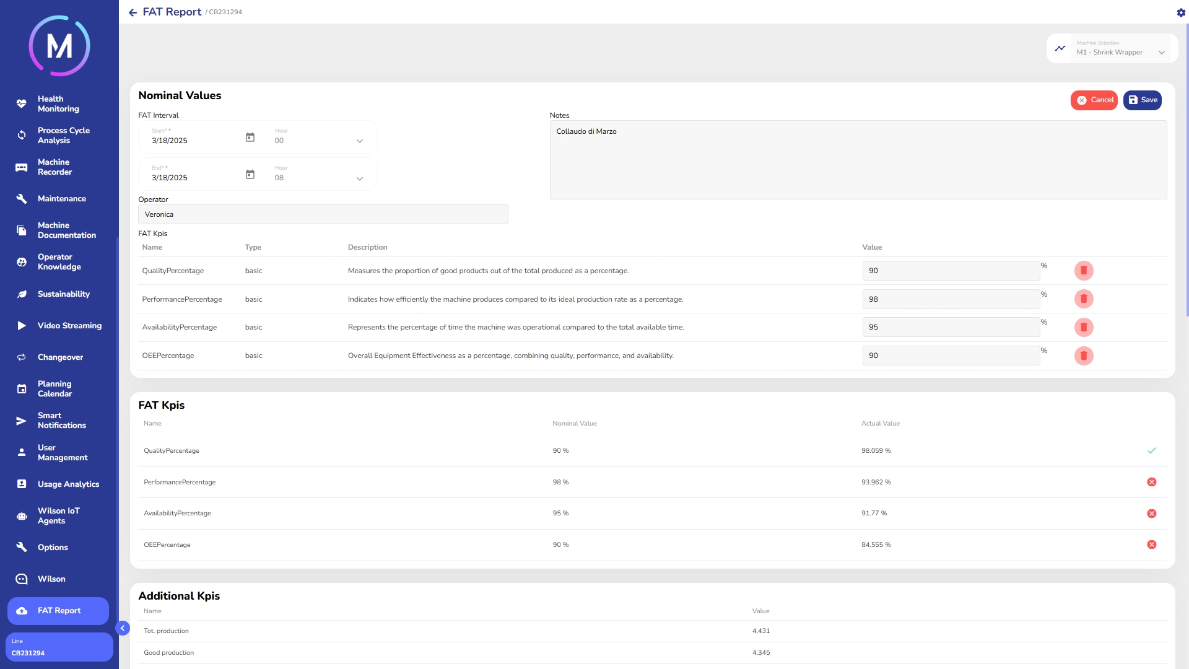Open the End date calendar picker

(x=250, y=175)
